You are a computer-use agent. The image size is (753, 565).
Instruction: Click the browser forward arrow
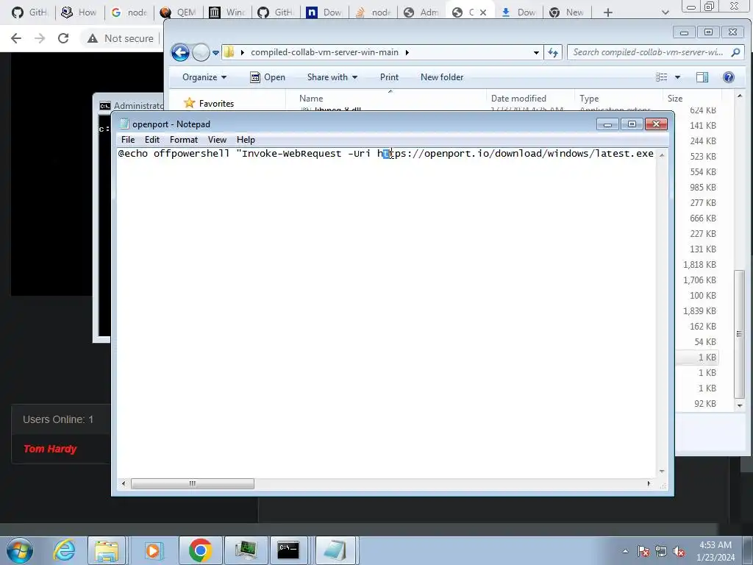coord(40,38)
